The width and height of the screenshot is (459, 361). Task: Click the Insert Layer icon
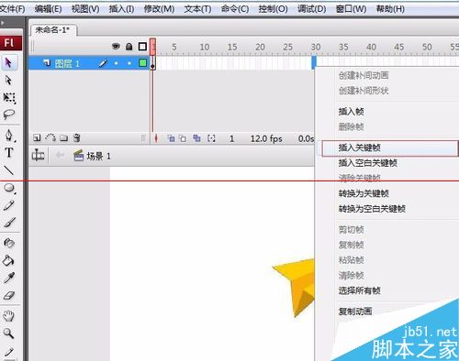pos(37,138)
